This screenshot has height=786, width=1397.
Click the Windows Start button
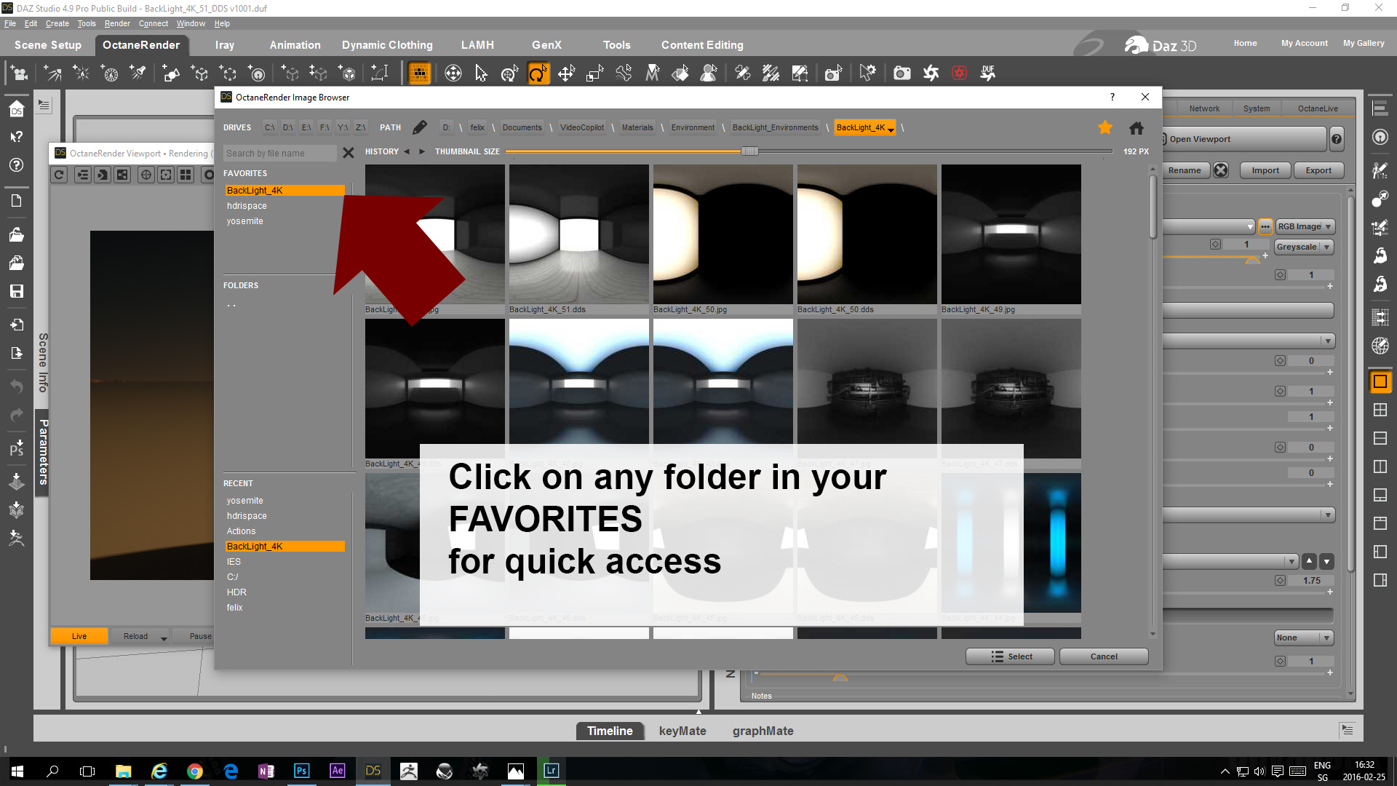(x=17, y=771)
